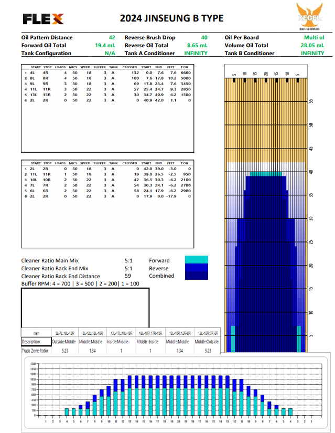Click the 2100 T.OIL cell in reverse table
The height and width of the screenshot is (433, 335).
(186, 180)
